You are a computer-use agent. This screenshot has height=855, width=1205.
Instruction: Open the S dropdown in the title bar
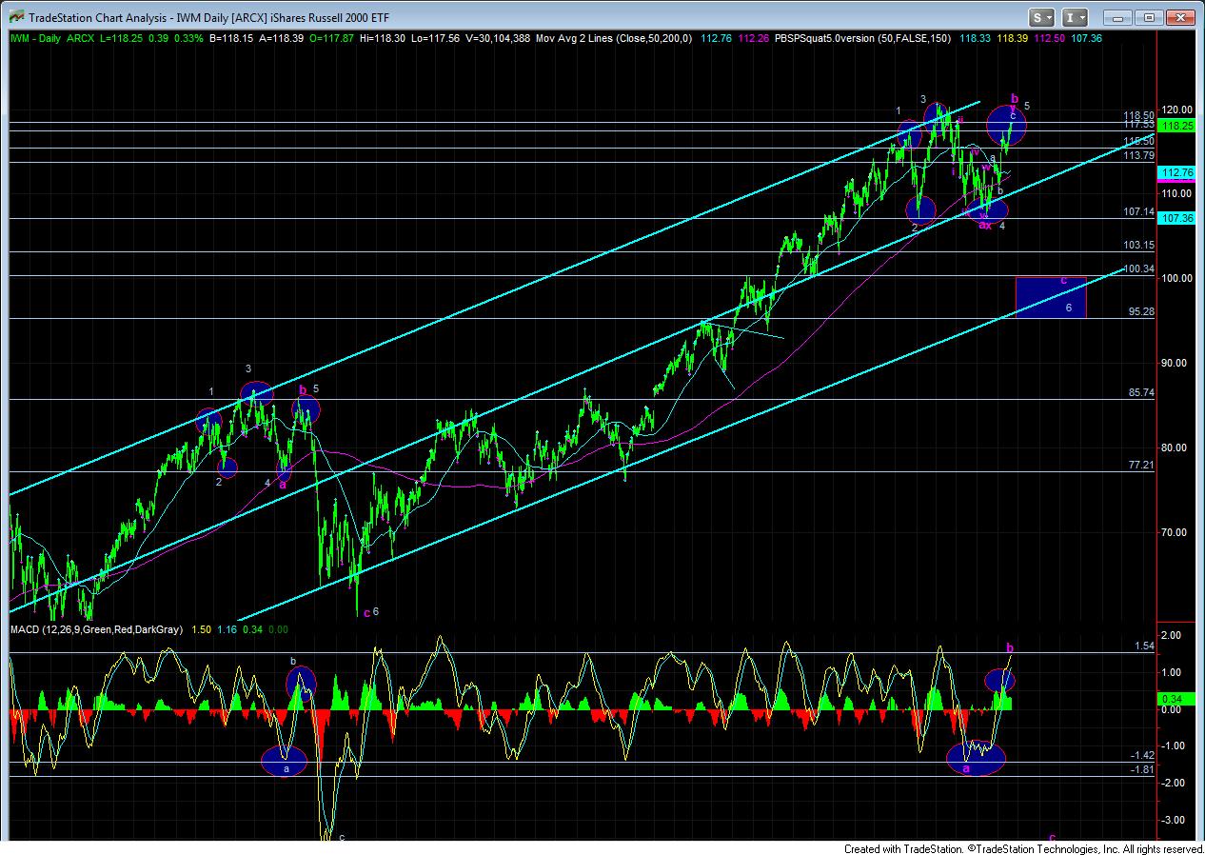click(1042, 17)
